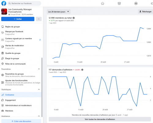Viewport: 153px width, 123px height.
Task: Open Engagement statistics item
Action: pos(21,100)
